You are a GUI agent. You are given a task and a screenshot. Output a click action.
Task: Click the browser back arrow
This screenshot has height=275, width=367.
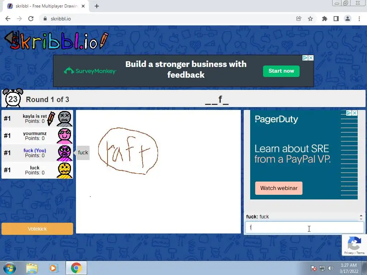click(8, 19)
